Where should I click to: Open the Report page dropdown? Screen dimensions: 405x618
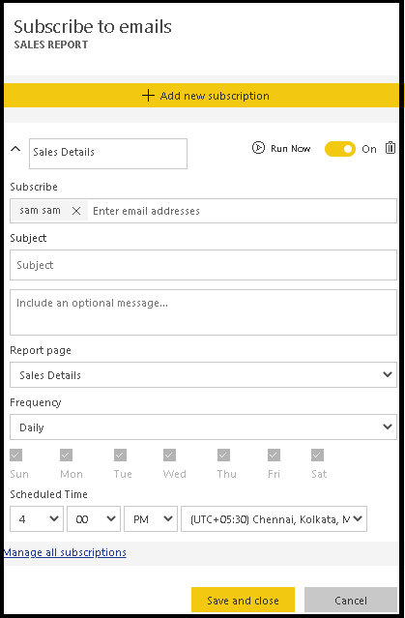click(x=203, y=375)
